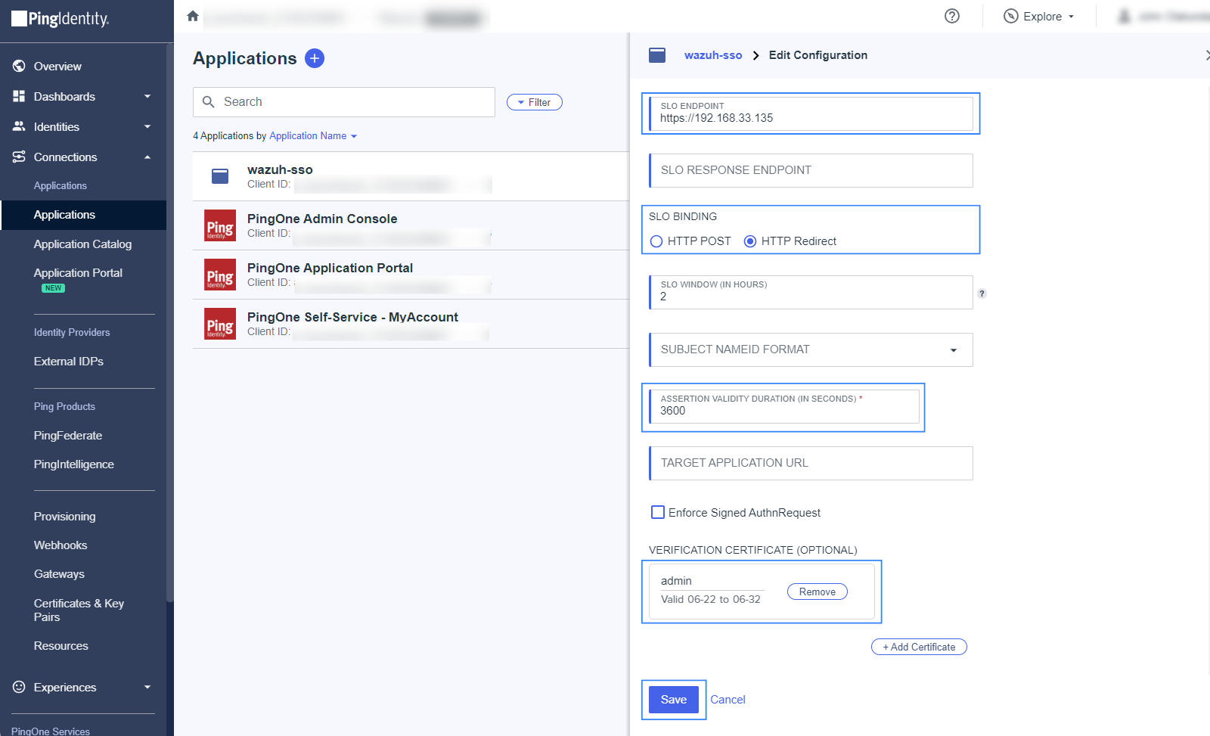Viewport: 1210px width, 736px height.
Task: Click the add application plus icon
Action: [x=315, y=58]
